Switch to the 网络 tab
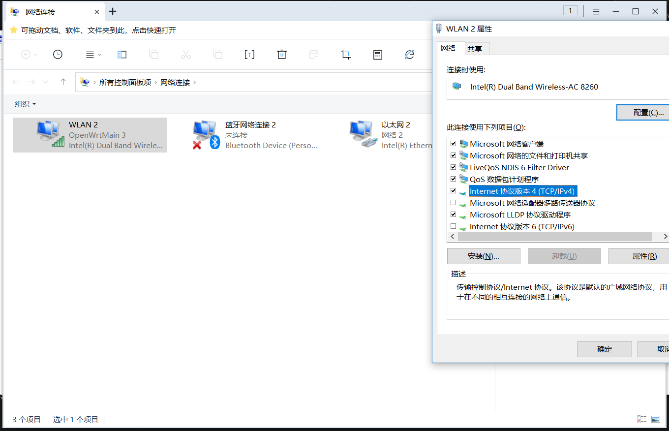The image size is (669, 431). (448, 48)
